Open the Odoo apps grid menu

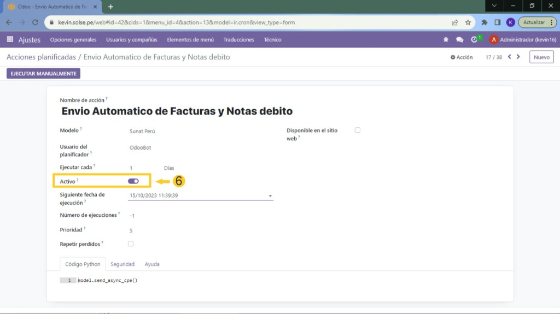pyautogui.click(x=10, y=40)
